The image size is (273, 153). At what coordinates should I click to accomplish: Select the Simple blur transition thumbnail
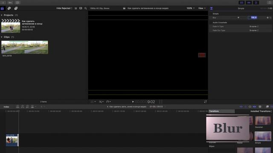(263, 136)
